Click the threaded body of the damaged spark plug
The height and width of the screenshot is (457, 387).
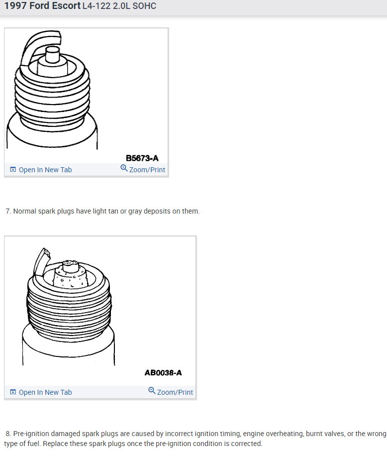[x=69, y=309]
